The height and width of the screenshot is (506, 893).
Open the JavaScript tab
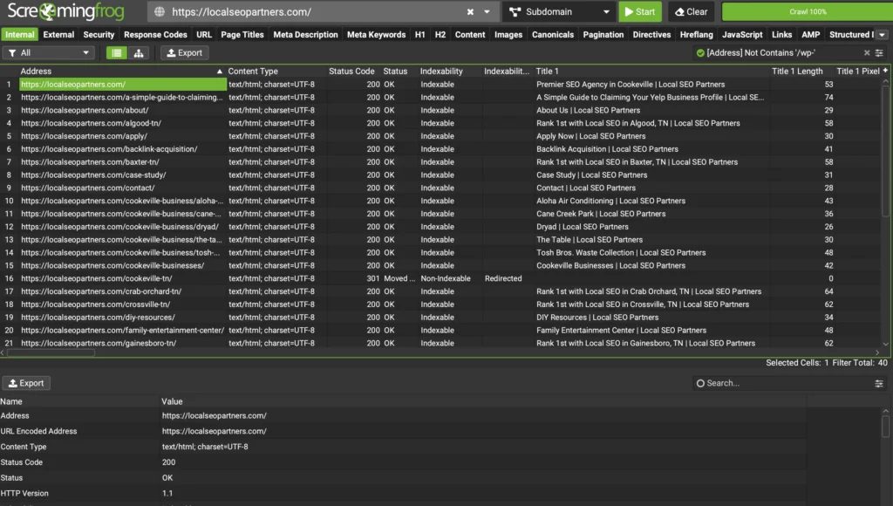[742, 34]
